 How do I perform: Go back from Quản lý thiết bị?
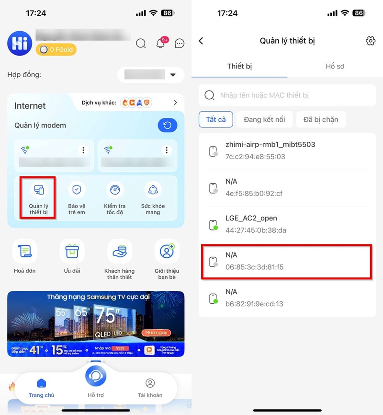pos(201,41)
